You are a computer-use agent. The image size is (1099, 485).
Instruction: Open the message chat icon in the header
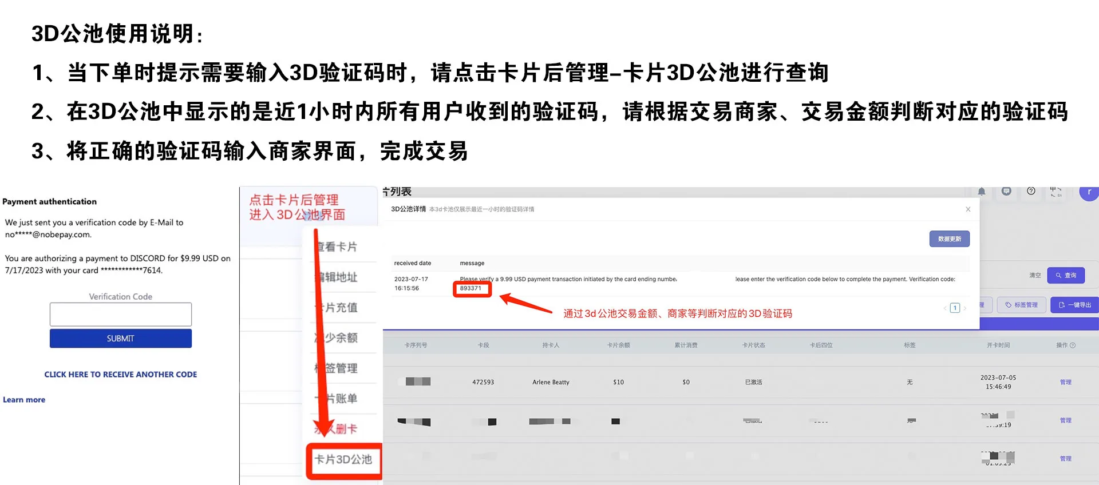[1006, 191]
